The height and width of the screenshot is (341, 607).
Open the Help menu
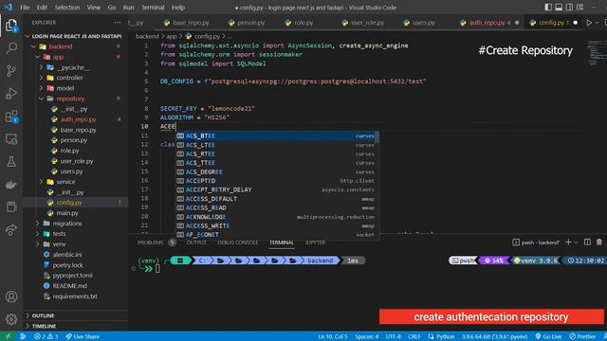(178, 8)
